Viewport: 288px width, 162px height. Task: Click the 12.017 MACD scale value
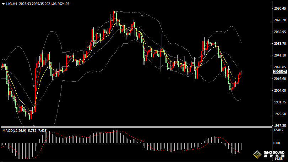click(279, 130)
